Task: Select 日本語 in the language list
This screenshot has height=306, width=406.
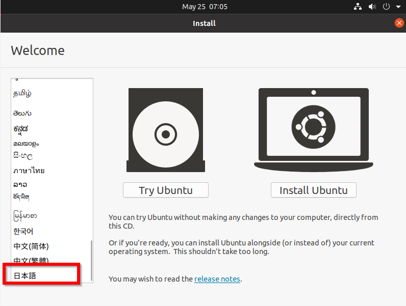Action: 52,276
